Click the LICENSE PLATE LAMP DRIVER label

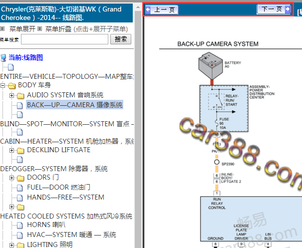(241, 232)
